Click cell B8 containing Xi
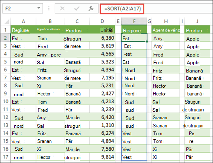Screen dimensions: 213x163 coord(50,85)
